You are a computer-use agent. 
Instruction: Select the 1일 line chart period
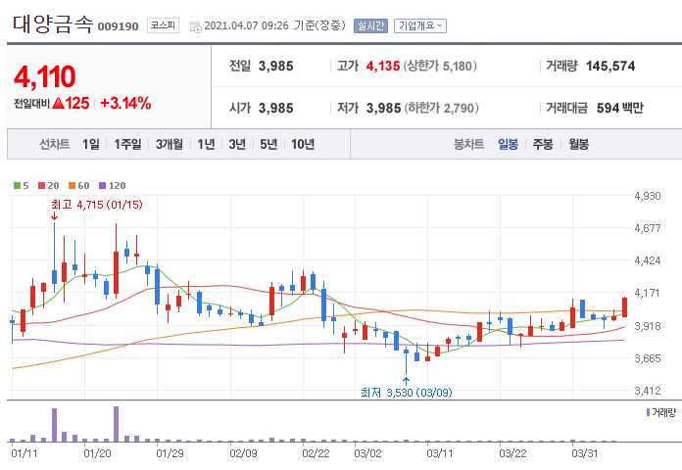click(x=91, y=144)
